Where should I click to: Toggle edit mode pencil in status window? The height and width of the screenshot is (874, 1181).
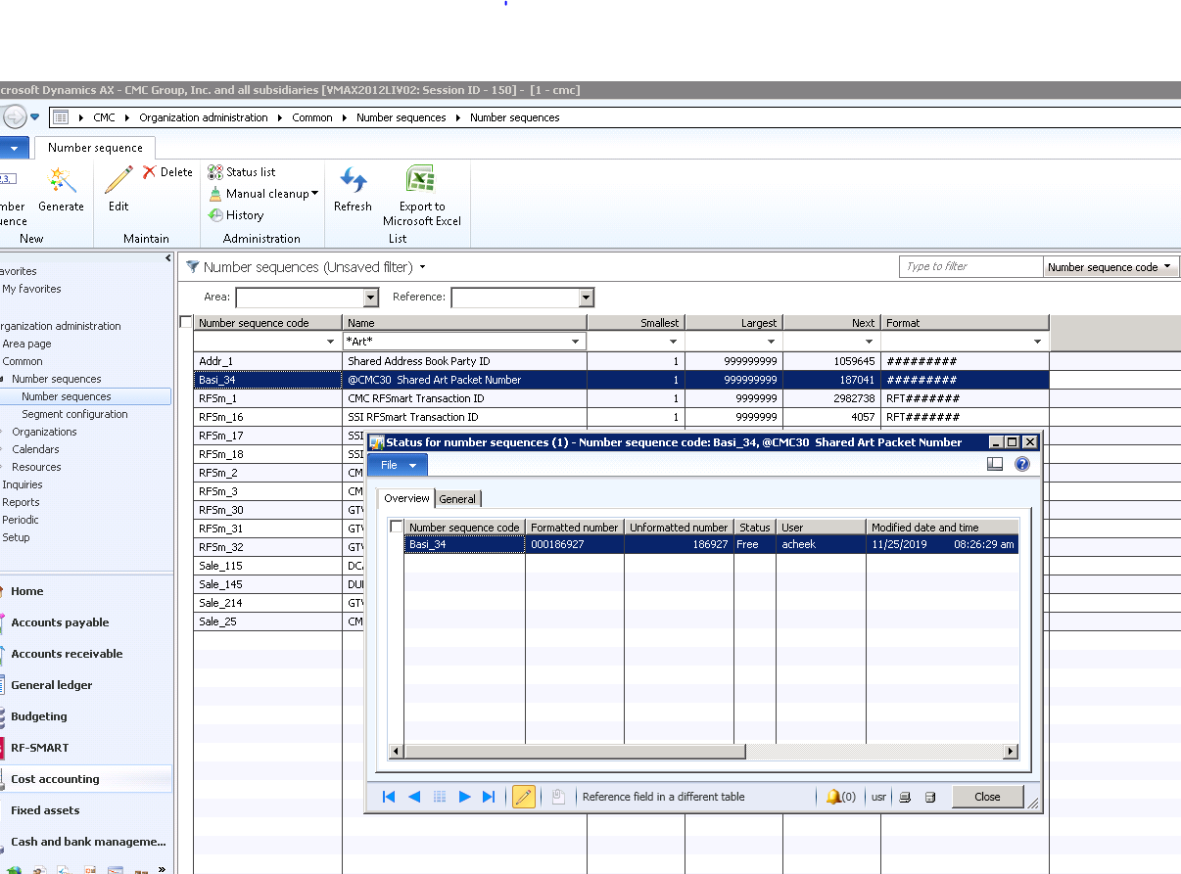[524, 797]
